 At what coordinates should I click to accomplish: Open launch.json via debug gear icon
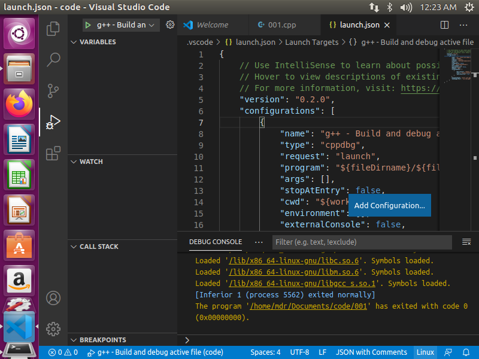coord(170,25)
